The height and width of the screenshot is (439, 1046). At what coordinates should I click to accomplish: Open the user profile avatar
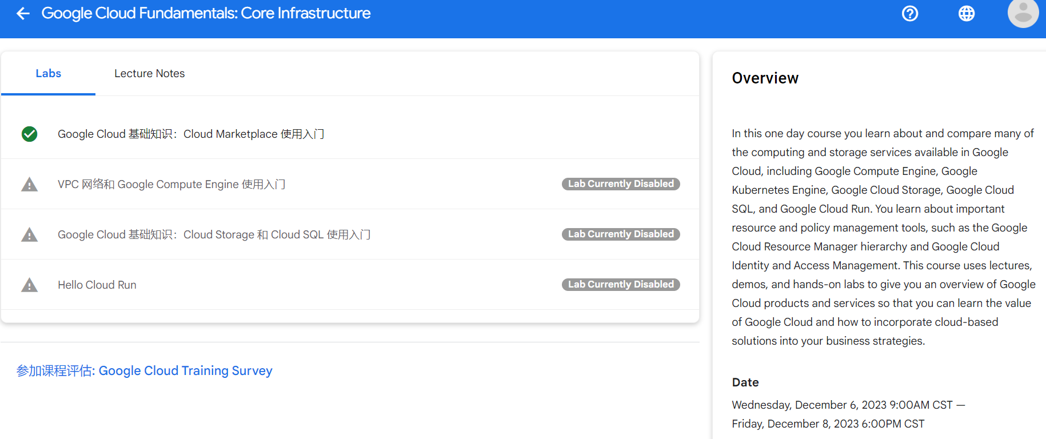[x=1023, y=13]
